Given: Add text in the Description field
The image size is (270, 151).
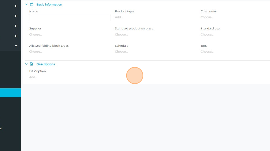Looking at the screenshot, I should [x=33, y=77].
